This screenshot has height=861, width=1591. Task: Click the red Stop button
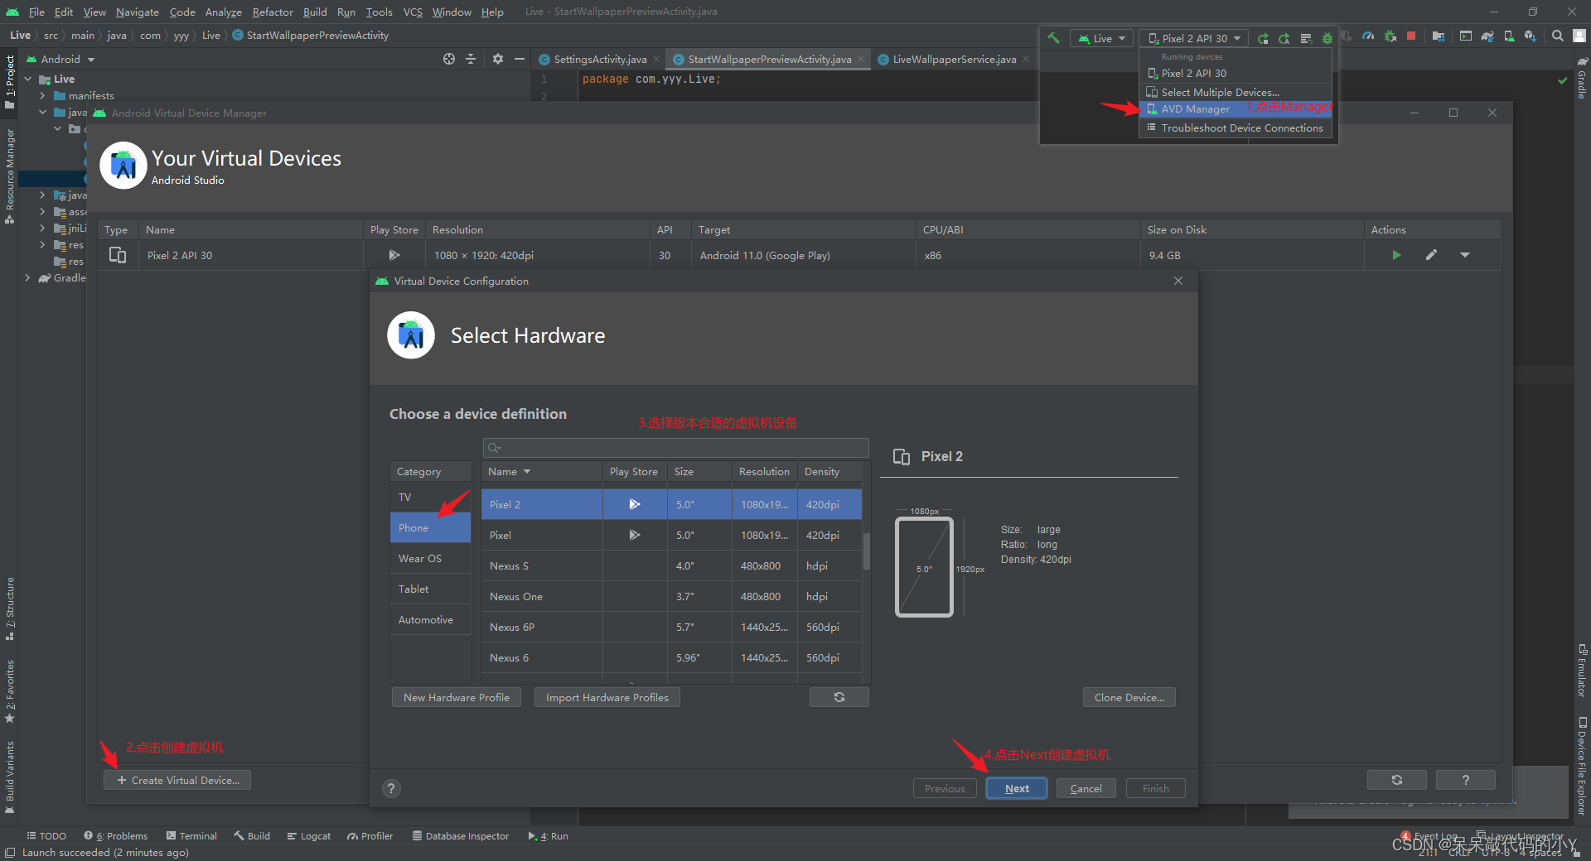[1411, 36]
